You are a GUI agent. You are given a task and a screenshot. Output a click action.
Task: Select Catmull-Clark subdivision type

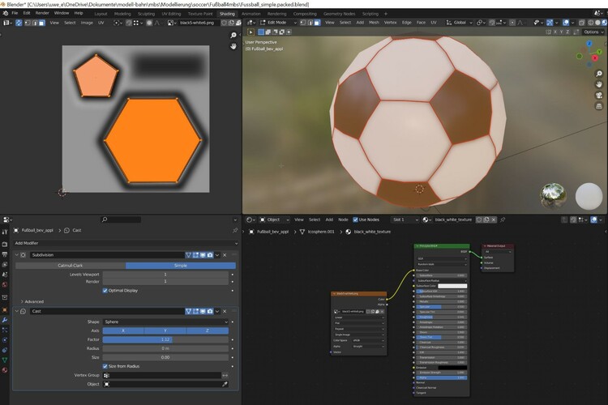[70, 265]
